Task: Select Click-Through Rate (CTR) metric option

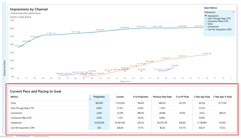Action: (x=206, y=19)
